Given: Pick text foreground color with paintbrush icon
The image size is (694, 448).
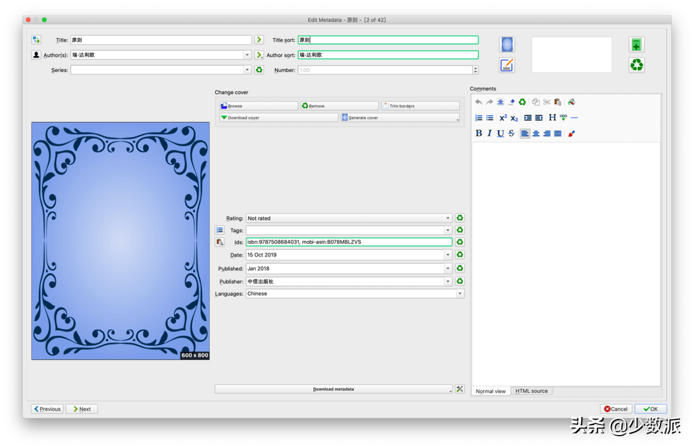Looking at the screenshot, I should tap(571, 133).
